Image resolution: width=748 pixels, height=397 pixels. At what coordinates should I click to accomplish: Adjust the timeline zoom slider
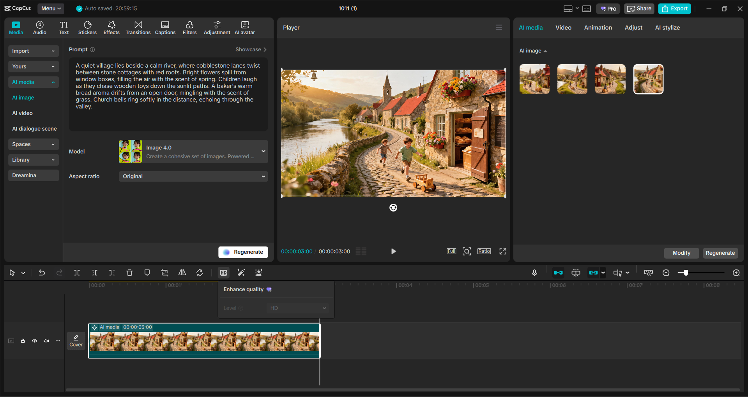tap(685, 273)
